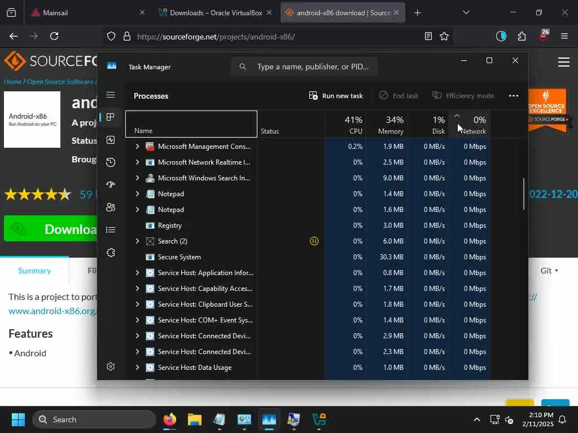
Task: Open the Performance page in Task Manager sidebar
Action: click(x=111, y=140)
